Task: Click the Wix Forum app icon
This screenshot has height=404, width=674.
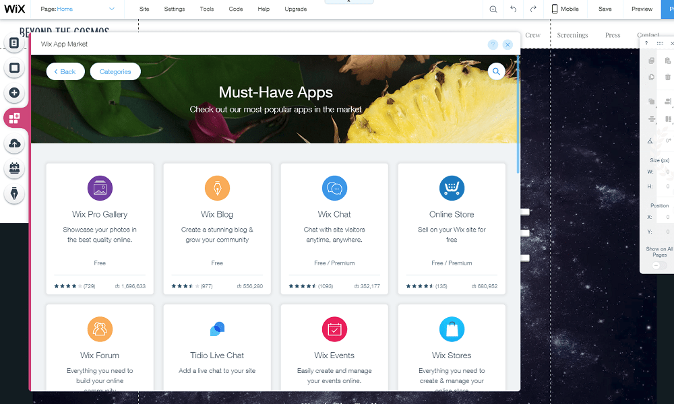Action: [x=100, y=329]
